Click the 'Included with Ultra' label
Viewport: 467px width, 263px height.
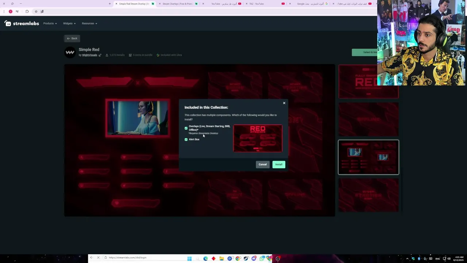pyautogui.click(x=169, y=55)
